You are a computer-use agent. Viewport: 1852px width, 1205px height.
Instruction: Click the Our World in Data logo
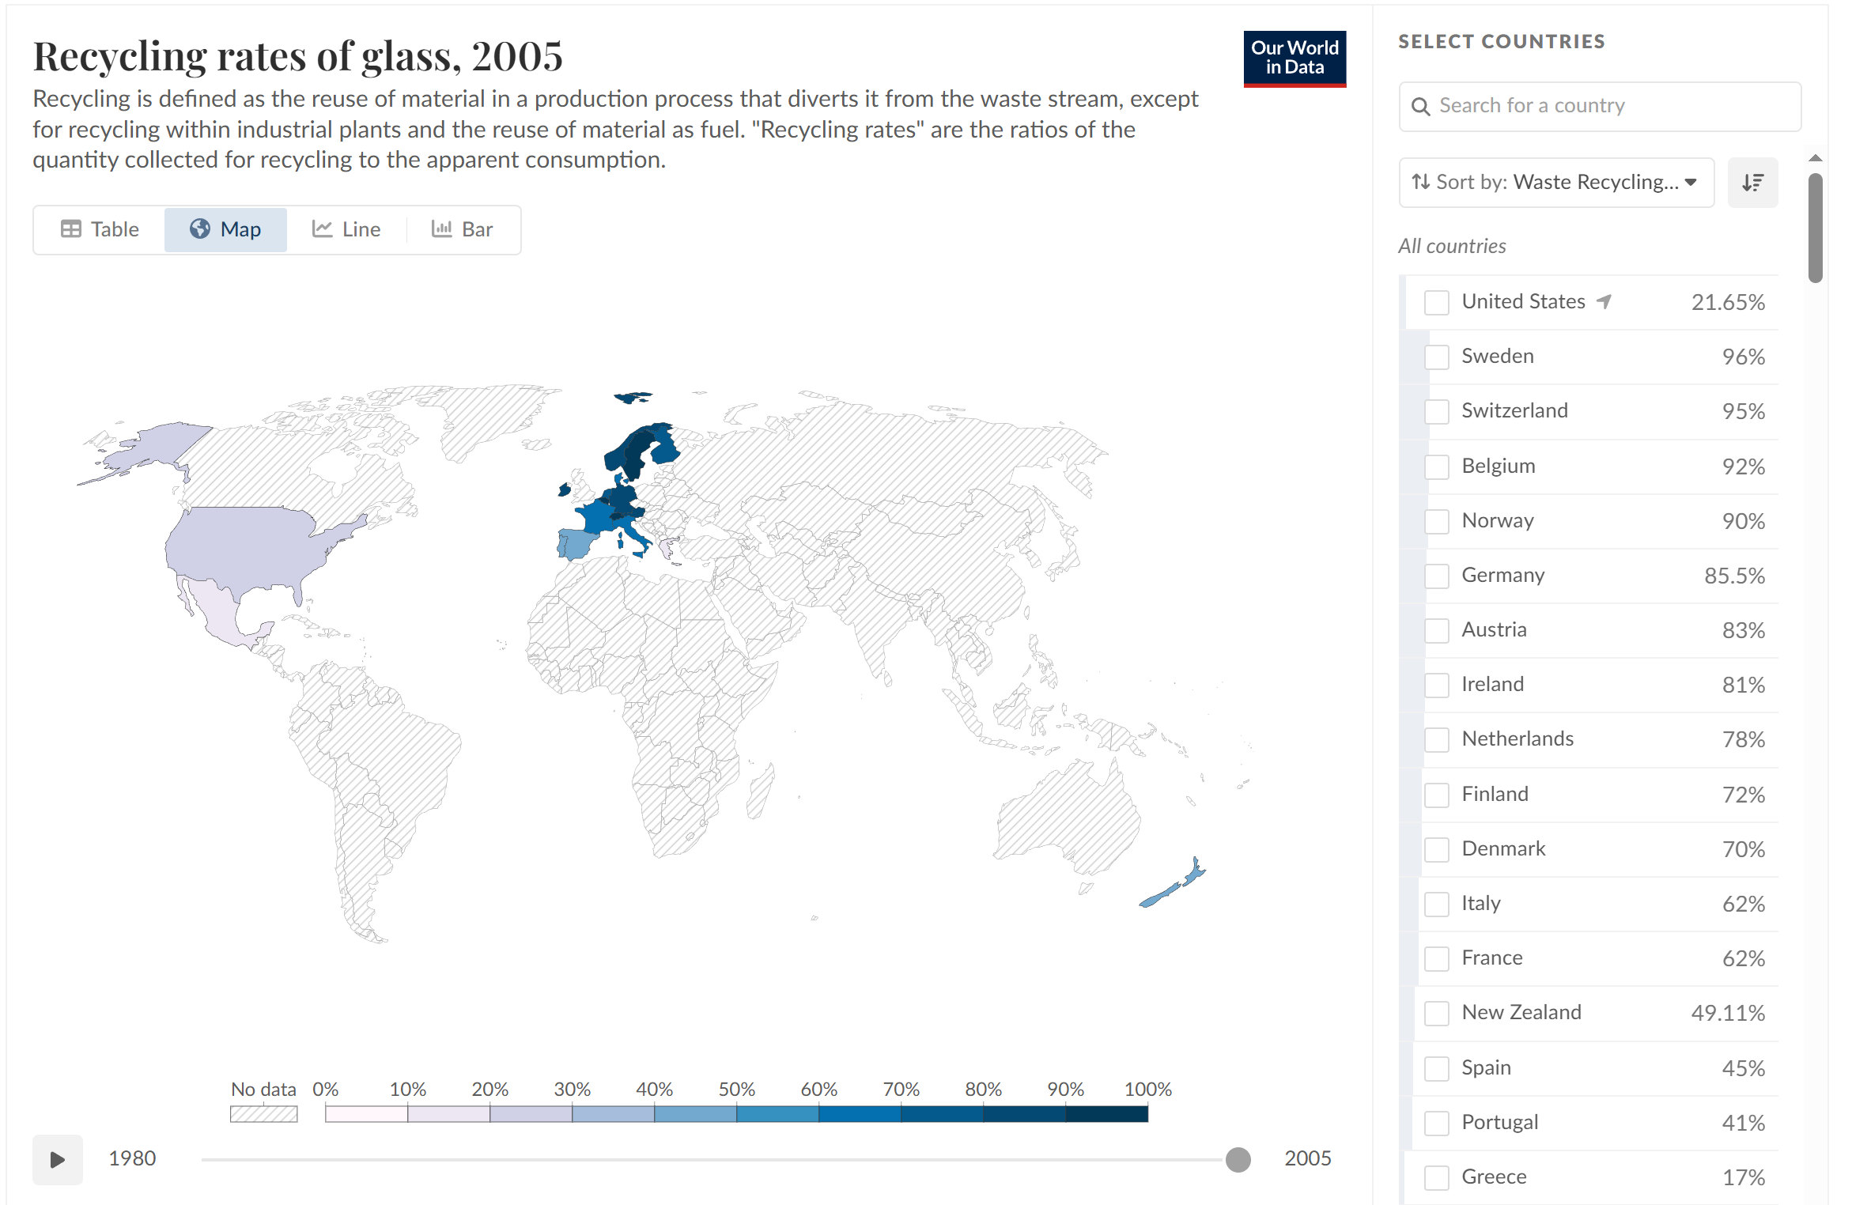pos(1294,59)
